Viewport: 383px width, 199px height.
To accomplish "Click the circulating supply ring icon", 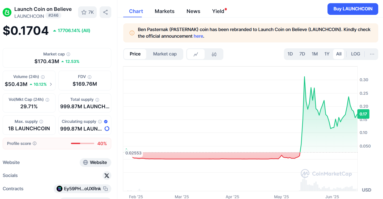I will pyautogui.click(x=107, y=129).
